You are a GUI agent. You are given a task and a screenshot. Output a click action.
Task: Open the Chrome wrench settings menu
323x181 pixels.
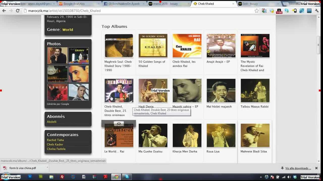pyautogui.click(x=317, y=11)
